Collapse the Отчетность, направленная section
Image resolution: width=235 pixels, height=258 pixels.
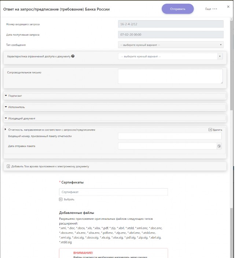pyautogui.click(x=5, y=130)
